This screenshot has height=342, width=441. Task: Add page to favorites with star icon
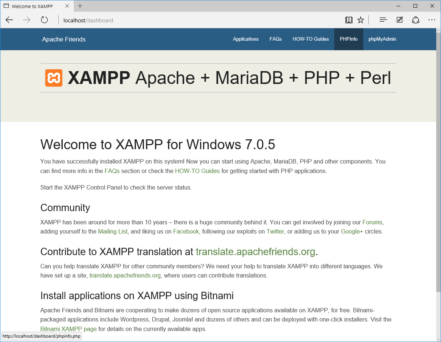[361, 20]
